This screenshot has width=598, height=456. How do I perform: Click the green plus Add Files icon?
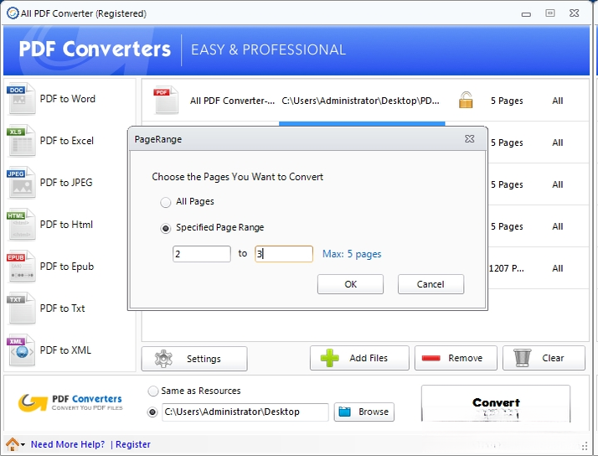(x=329, y=358)
